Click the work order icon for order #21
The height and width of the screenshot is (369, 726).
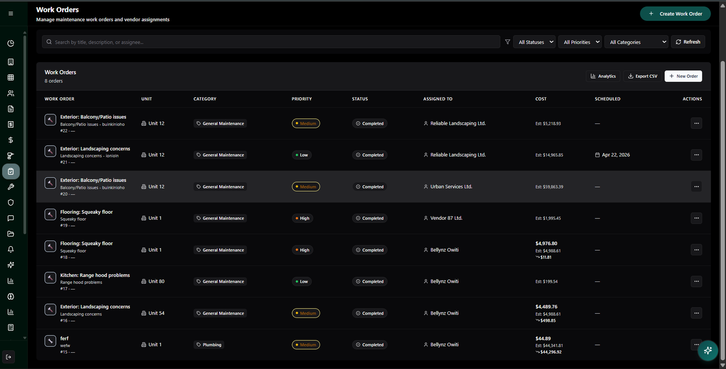pyautogui.click(x=50, y=151)
